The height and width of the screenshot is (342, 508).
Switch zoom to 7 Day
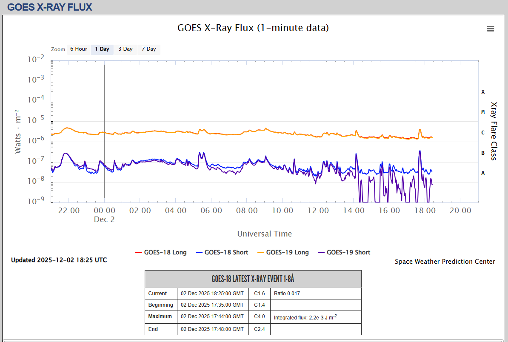coord(148,49)
